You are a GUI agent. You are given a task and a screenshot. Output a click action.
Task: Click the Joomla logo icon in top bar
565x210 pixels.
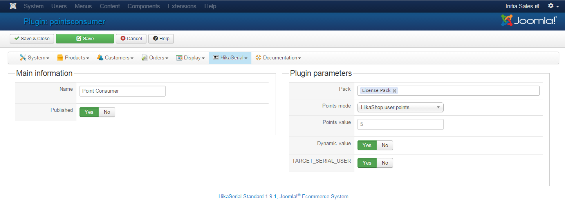coord(13,6)
